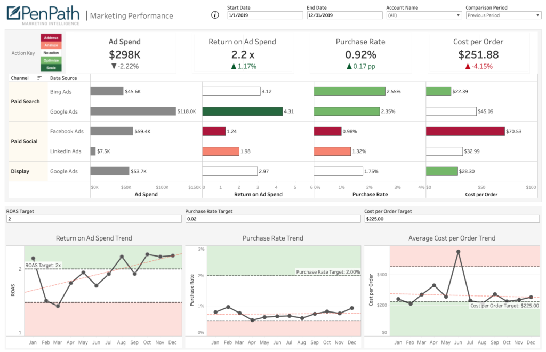Click the info icon beside Start Date
The height and width of the screenshot is (352, 546).
tap(215, 15)
